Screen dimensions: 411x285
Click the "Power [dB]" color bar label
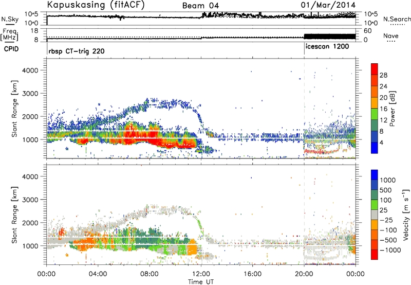coord(393,109)
